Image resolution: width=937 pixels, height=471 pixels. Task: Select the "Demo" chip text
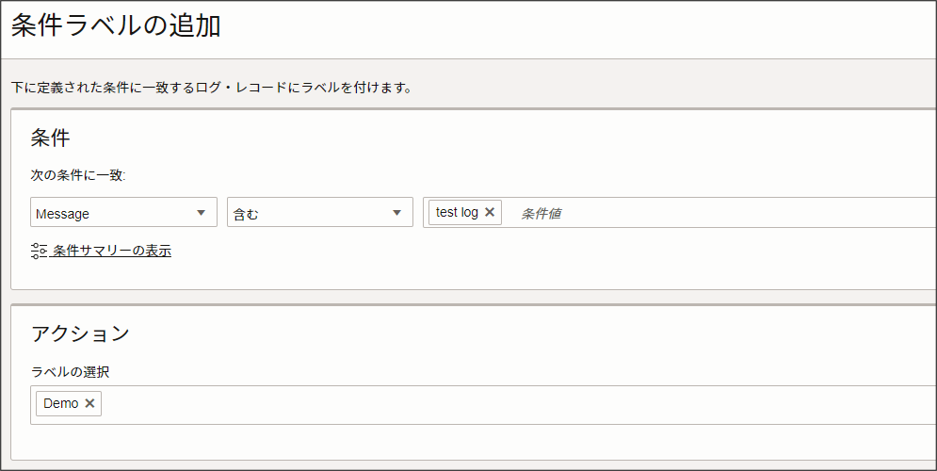point(60,403)
